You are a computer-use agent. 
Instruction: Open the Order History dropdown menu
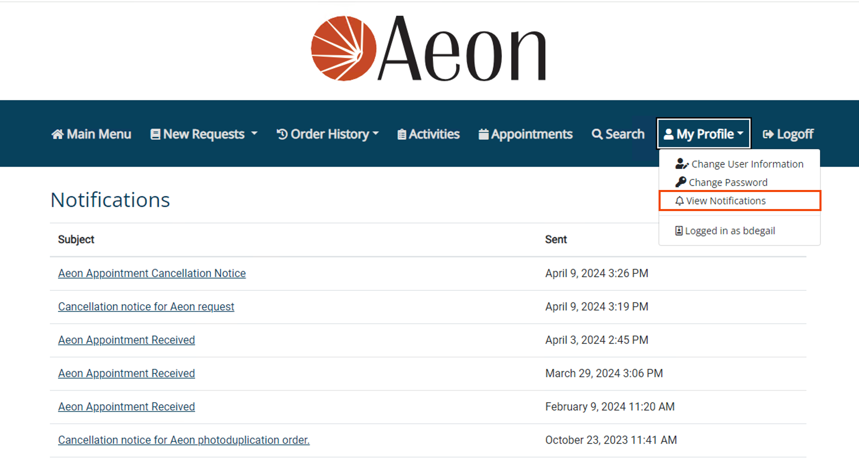pyautogui.click(x=328, y=134)
